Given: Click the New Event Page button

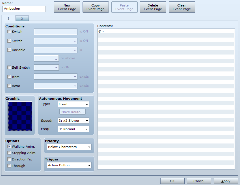Looking at the screenshot, I should (x=67, y=7).
